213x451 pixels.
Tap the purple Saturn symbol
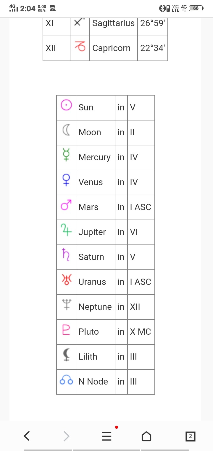coord(66,255)
